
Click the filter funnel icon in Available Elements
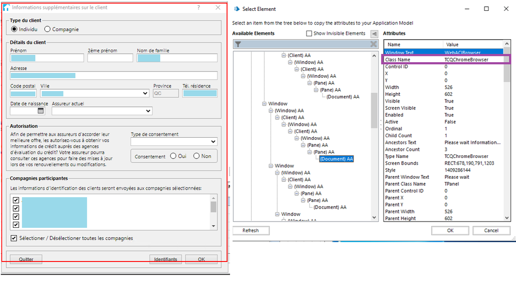[x=238, y=45]
